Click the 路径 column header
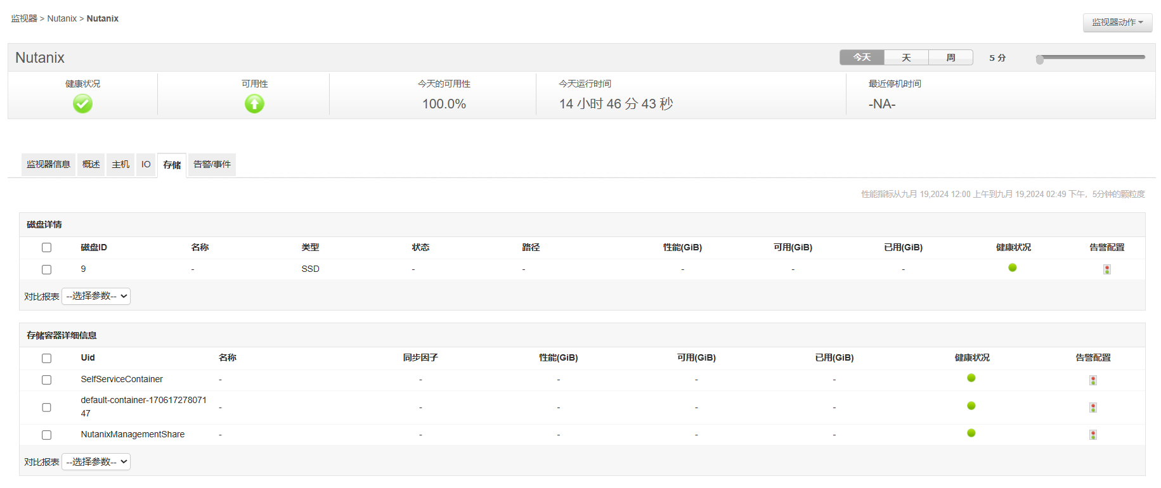Screen dimensions: 1161x488 point(531,247)
